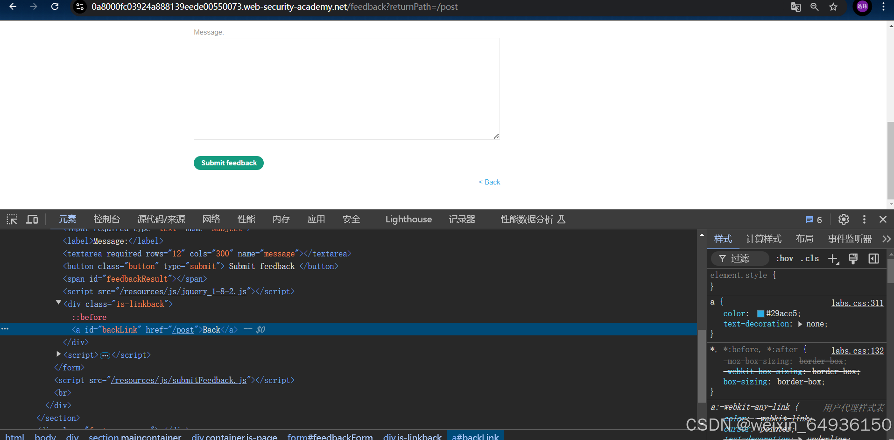Screen dimensions: 894x440
Task: Open DevTools settings gear
Action: pos(844,220)
